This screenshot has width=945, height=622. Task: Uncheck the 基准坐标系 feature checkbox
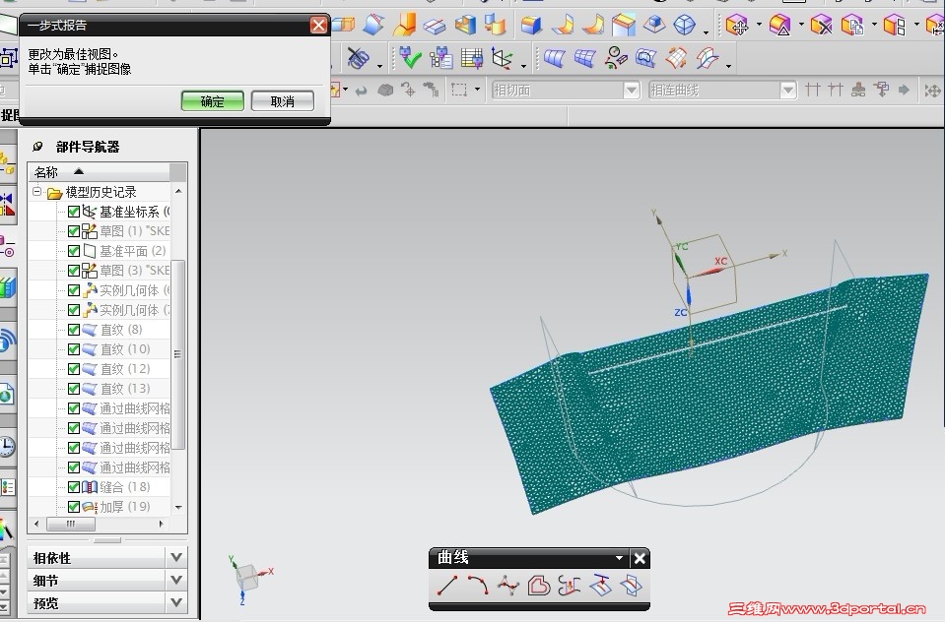pos(74,212)
